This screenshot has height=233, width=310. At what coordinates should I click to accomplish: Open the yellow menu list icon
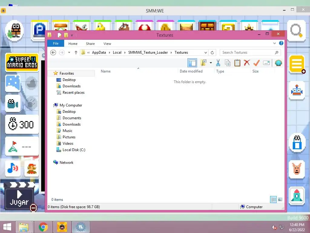297,64
